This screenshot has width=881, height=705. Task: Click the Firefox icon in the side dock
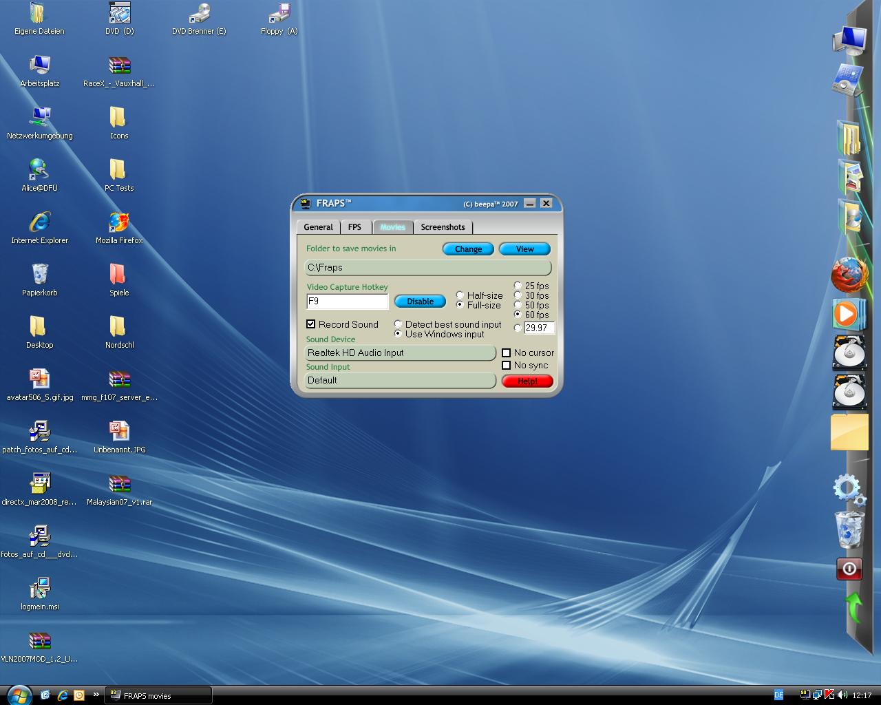point(849,275)
